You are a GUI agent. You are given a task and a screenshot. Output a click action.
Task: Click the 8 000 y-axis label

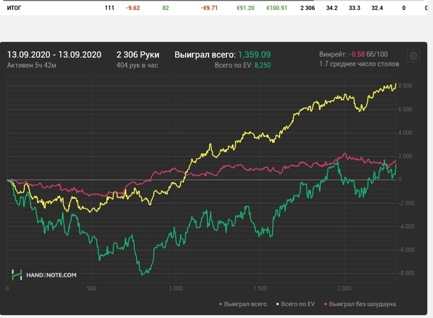tap(405, 86)
